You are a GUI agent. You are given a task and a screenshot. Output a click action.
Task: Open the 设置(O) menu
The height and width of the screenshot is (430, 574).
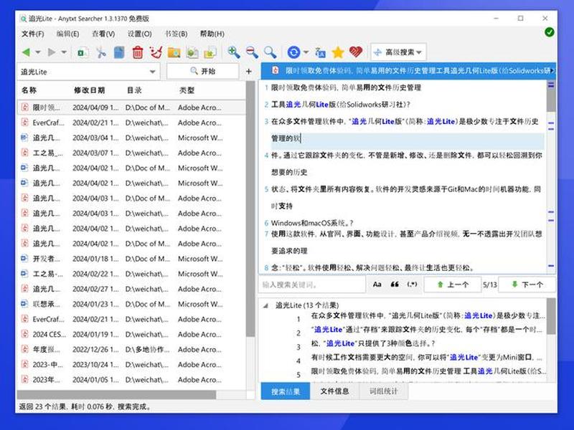coord(139,34)
